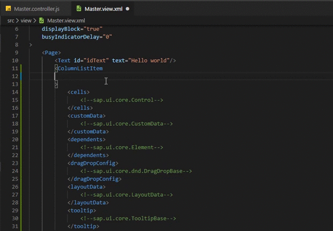This screenshot has width=333, height=231.
Task: Click the closing bracket on line 13
Action: 56,84
